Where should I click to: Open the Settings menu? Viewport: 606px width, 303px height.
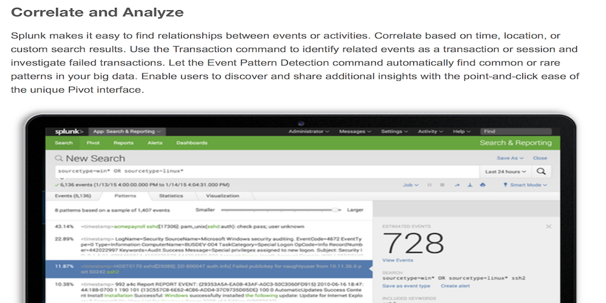[x=395, y=132]
